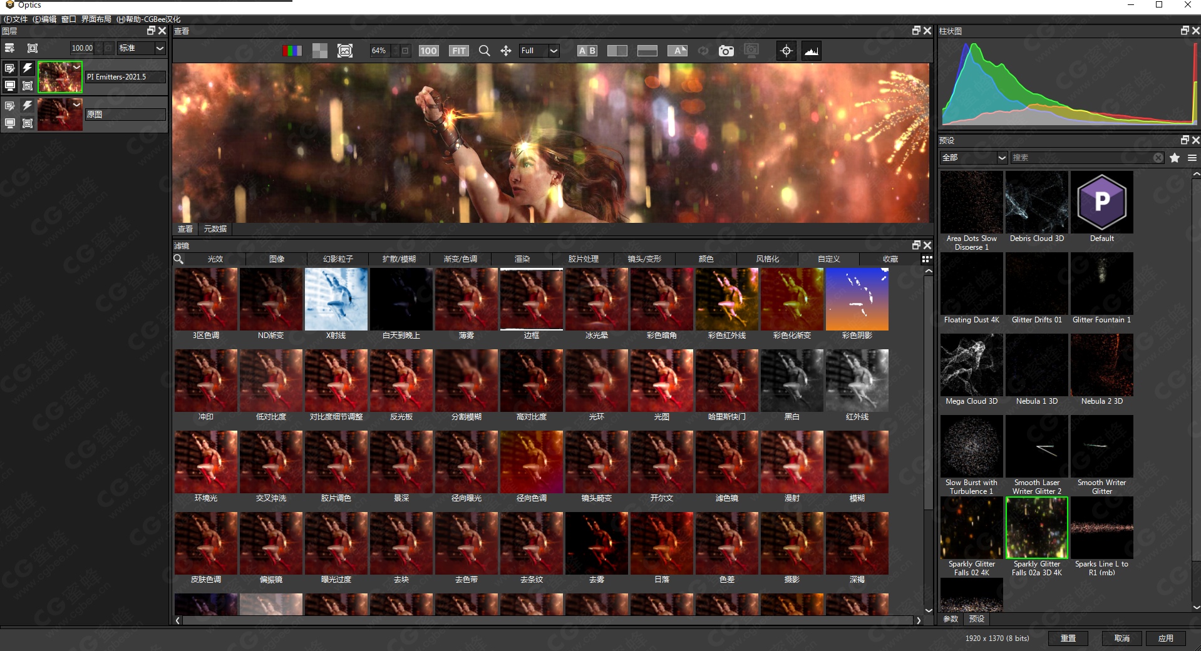Take a snapshot with the camera icon
The height and width of the screenshot is (651, 1201).
click(726, 51)
